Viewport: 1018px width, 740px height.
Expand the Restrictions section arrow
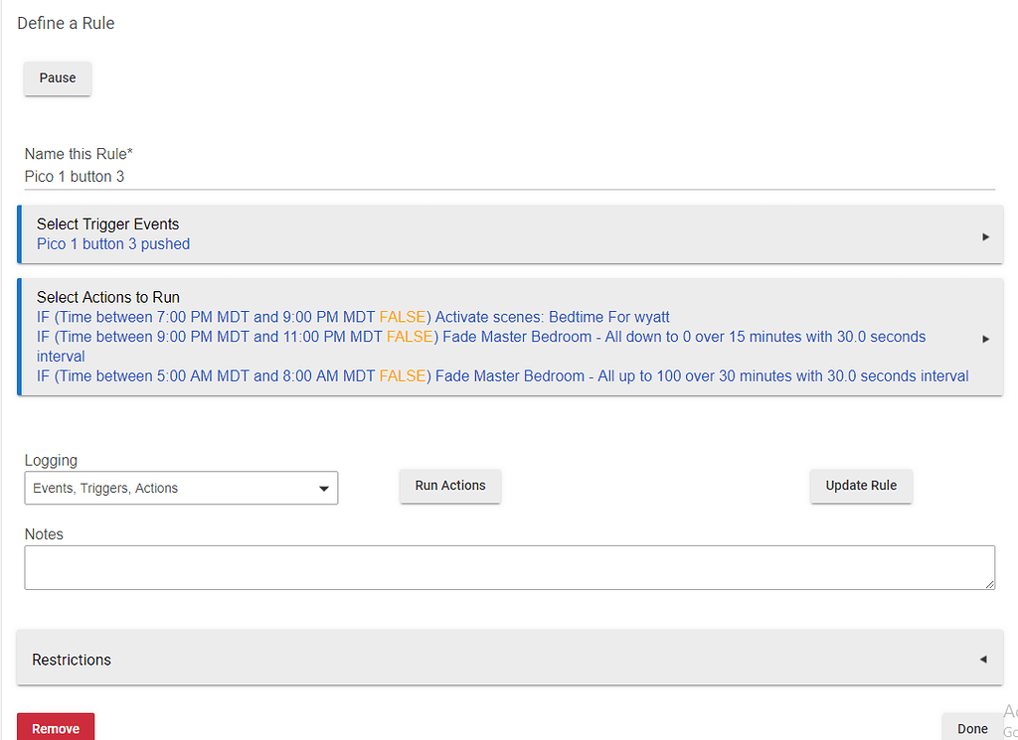[x=983, y=659]
